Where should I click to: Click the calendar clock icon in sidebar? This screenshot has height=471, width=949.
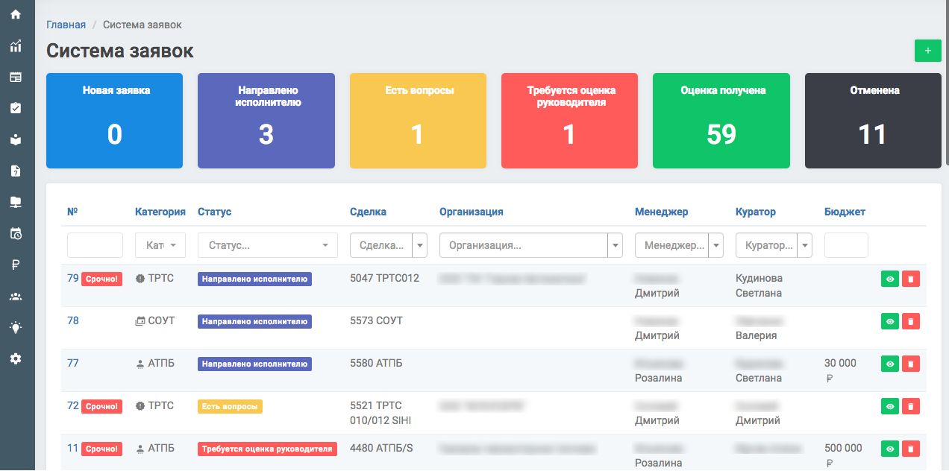point(16,233)
